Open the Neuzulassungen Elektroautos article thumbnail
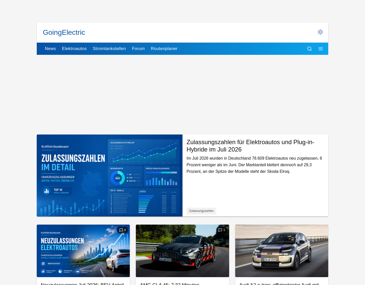 (83, 251)
